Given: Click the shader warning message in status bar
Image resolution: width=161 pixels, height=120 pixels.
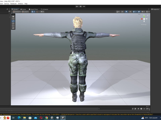Looking at the screenshot, I should coord(76,114).
